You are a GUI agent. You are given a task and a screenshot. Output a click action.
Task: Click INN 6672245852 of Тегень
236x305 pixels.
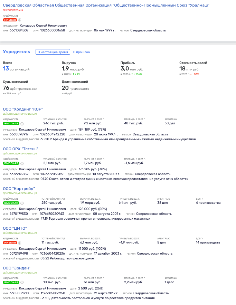point(19,174)
